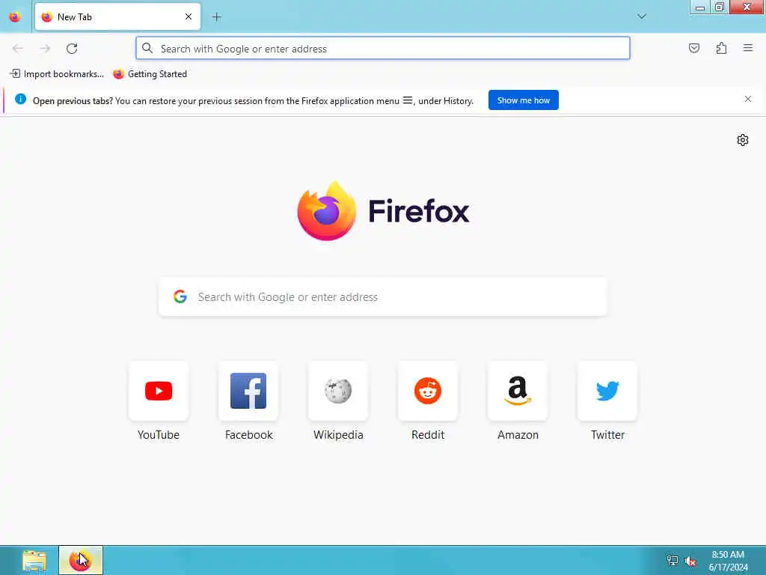
Task: Open the taskbar clock showing 8:50 AM
Action: pyautogui.click(x=728, y=561)
